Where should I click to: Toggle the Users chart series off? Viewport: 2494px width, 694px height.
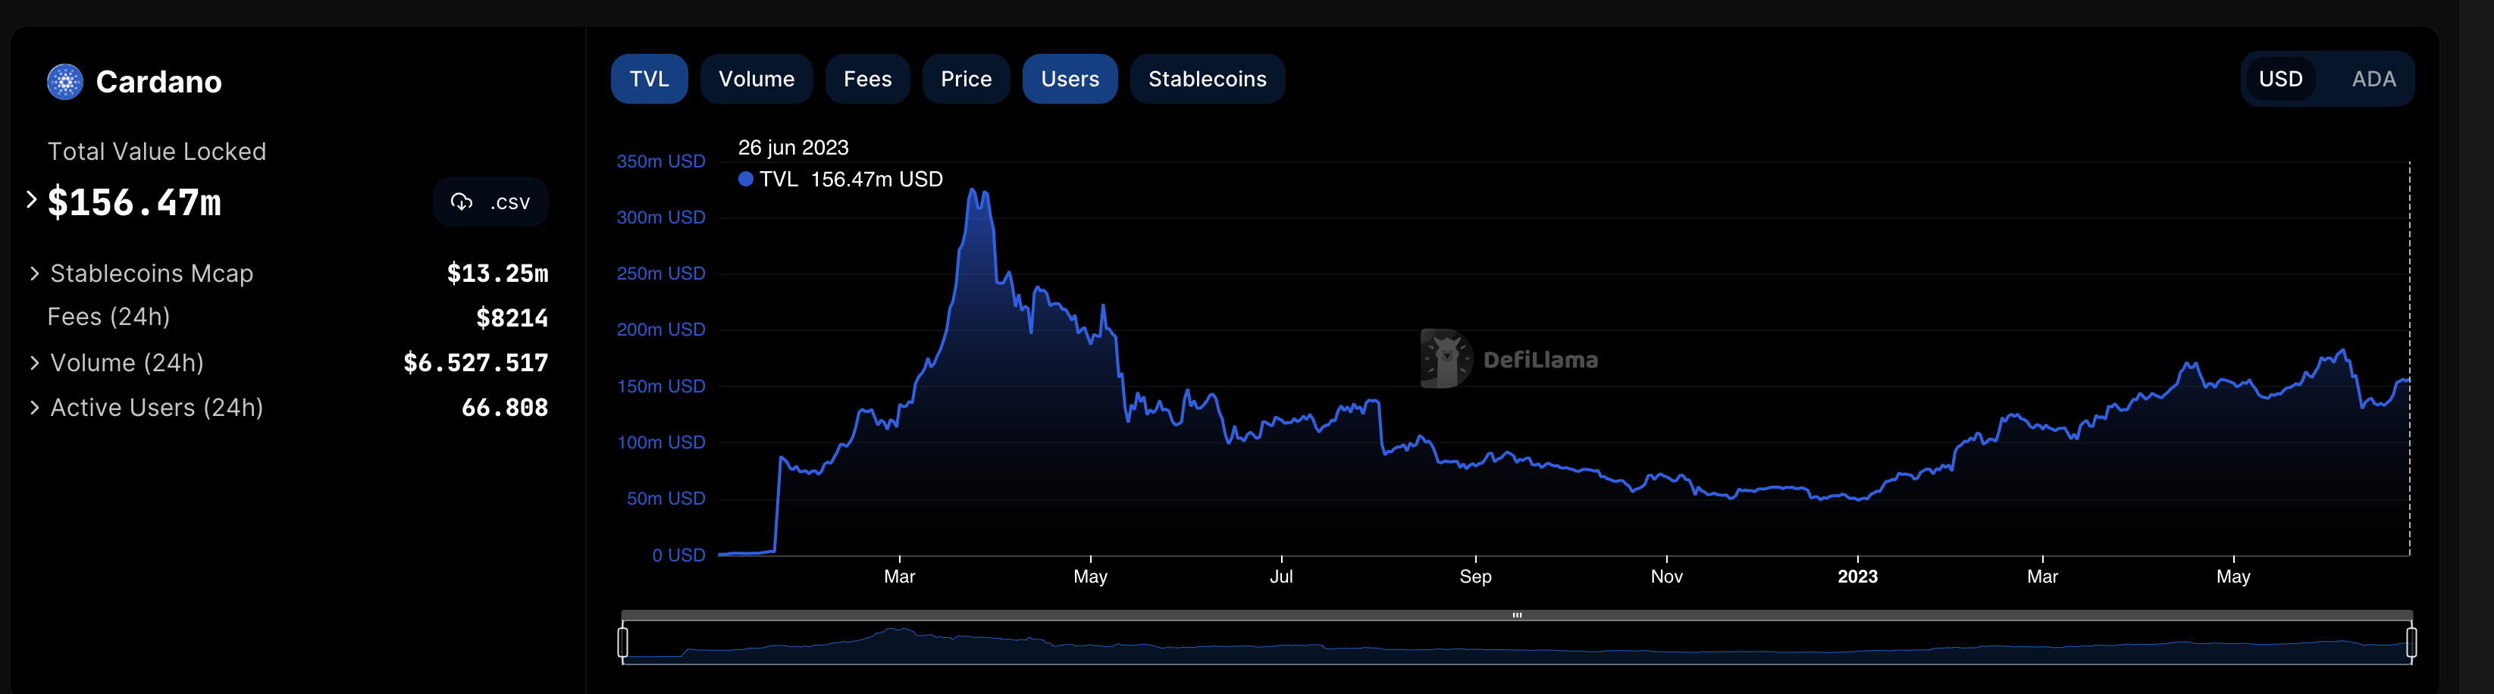1069,80
